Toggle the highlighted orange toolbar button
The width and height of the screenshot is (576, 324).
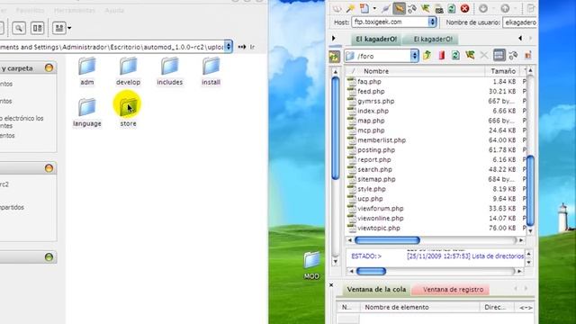(x=399, y=8)
